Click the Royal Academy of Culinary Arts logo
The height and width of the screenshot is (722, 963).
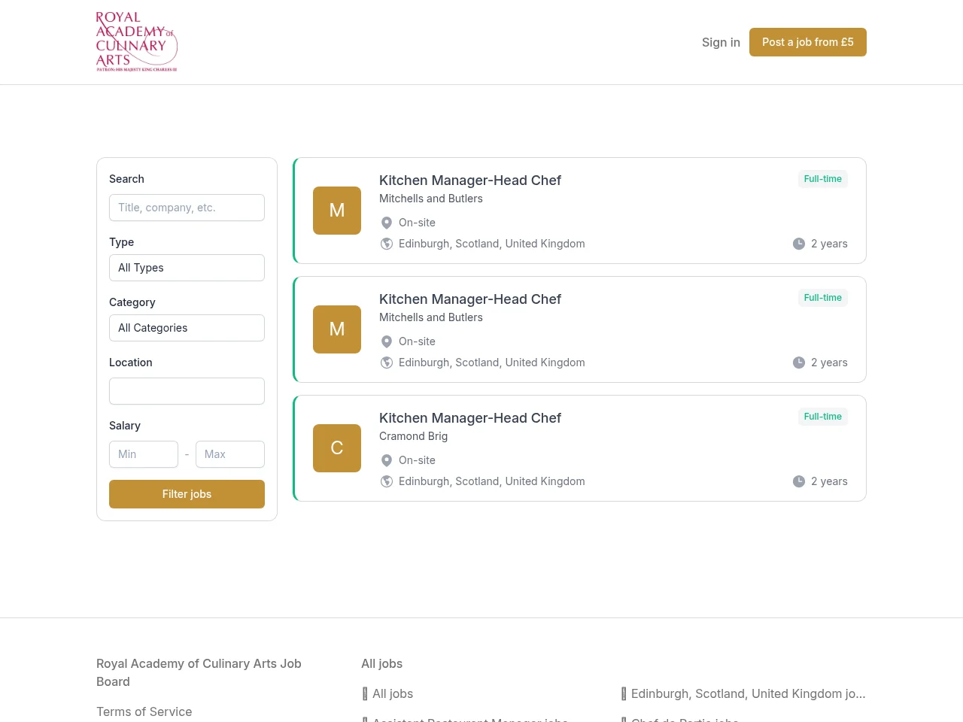(x=137, y=42)
